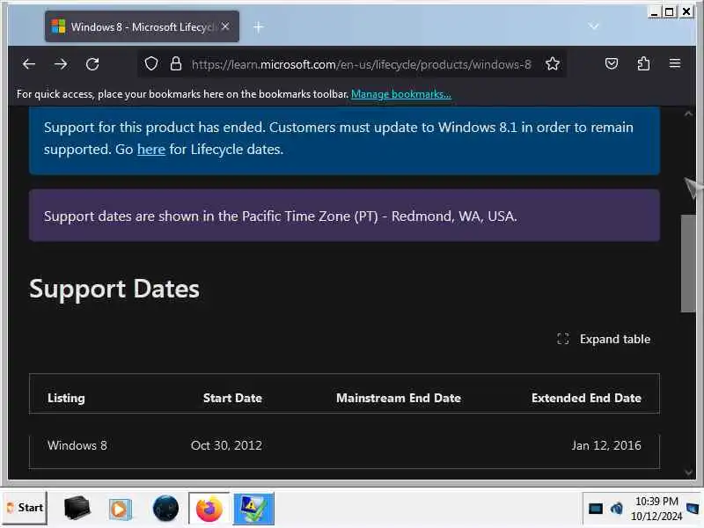Select the Jan 12, 2016 date cell
The image size is (704, 528).
click(x=606, y=445)
